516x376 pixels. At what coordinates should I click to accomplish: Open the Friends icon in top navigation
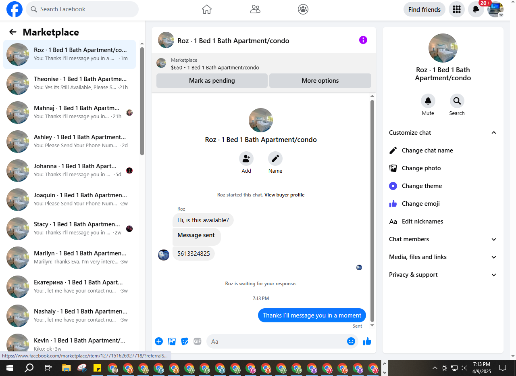(255, 9)
